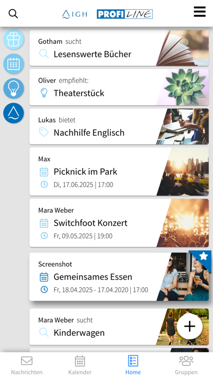Click the tag icon beside Nachhilfe Englisch

pos(44,133)
